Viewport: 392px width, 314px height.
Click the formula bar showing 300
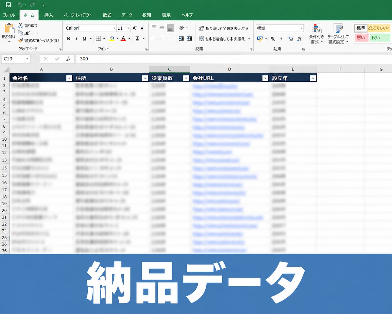(233, 59)
